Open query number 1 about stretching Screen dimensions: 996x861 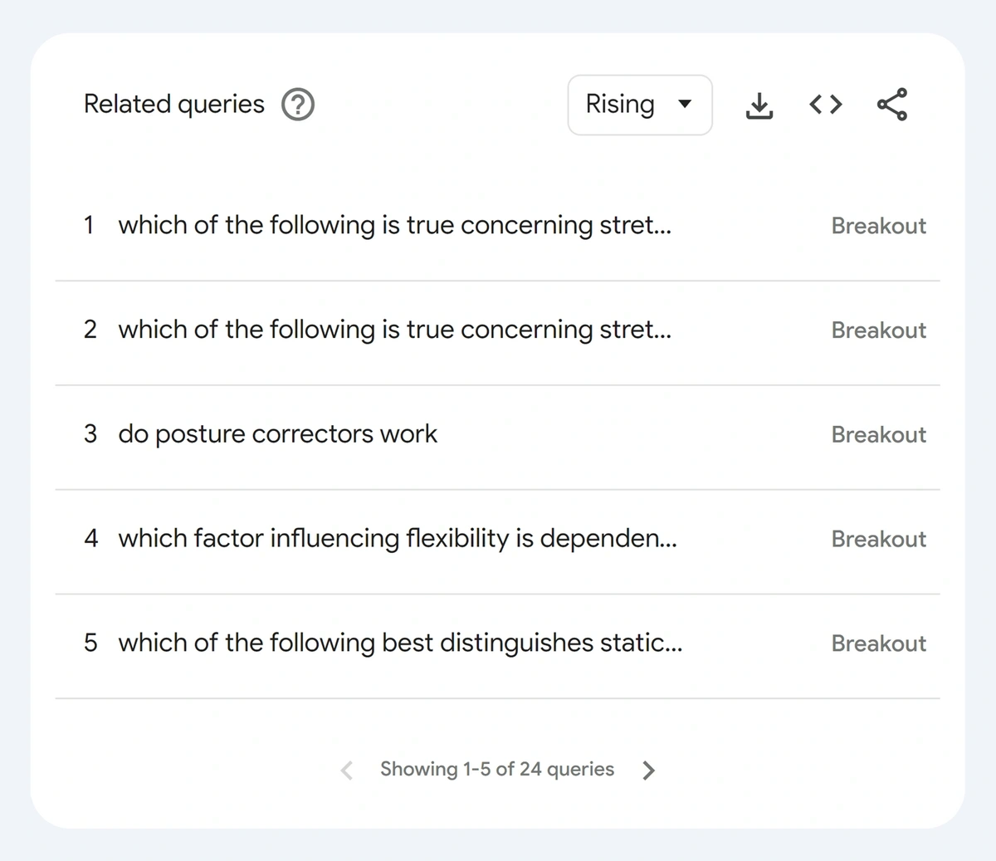pyautogui.click(x=395, y=226)
